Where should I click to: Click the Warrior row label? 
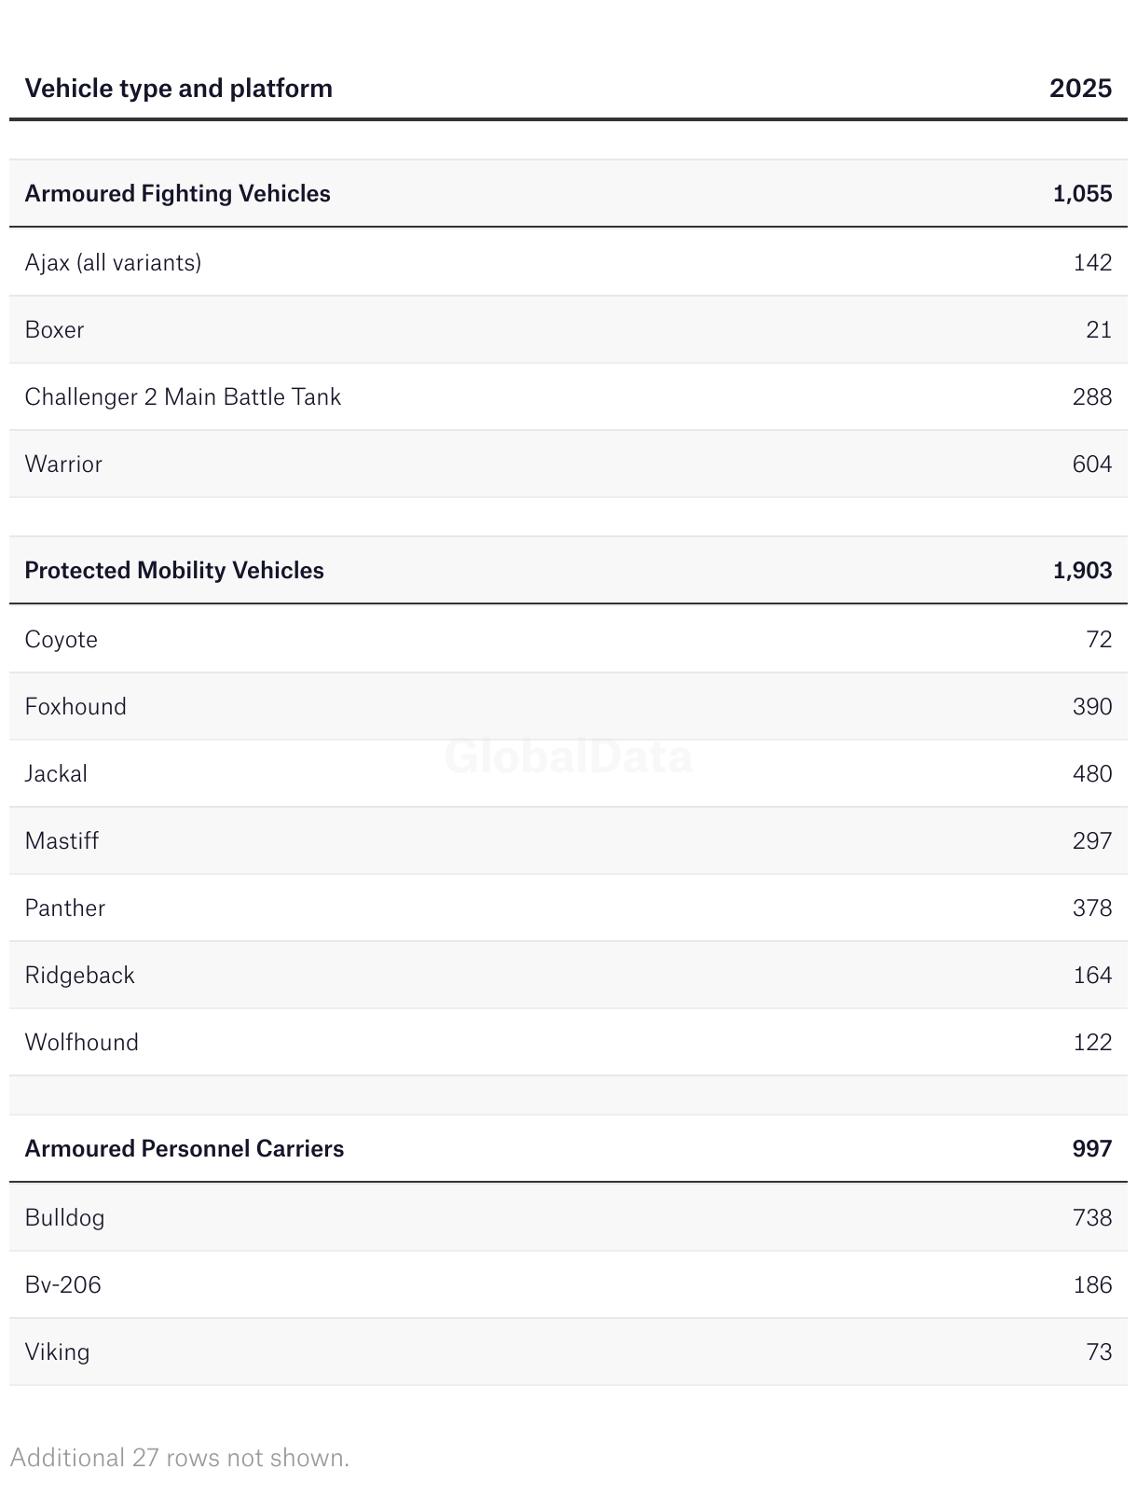[63, 464]
